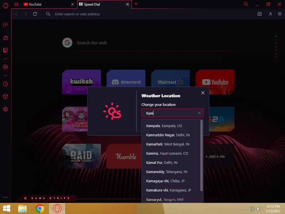Open Player icon in sidebar
Screen dimensions: 285x214
pos(6,67)
